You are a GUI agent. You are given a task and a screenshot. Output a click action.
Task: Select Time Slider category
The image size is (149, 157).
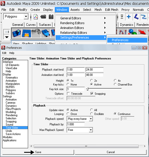pyautogui.click(x=15, y=128)
